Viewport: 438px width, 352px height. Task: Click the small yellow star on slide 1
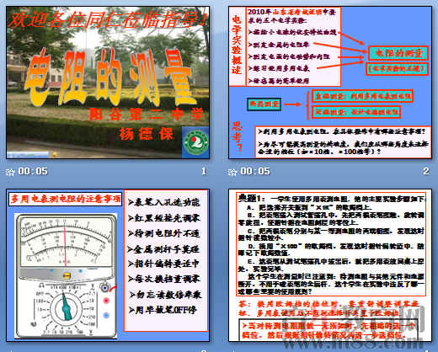pyautogui.click(x=55, y=154)
